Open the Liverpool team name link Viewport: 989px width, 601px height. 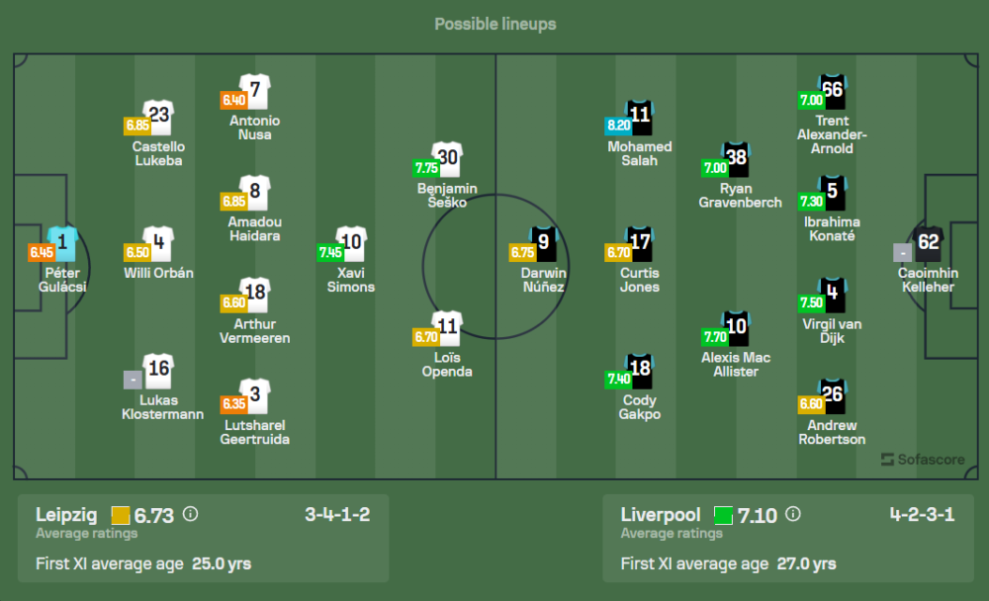tap(660, 515)
